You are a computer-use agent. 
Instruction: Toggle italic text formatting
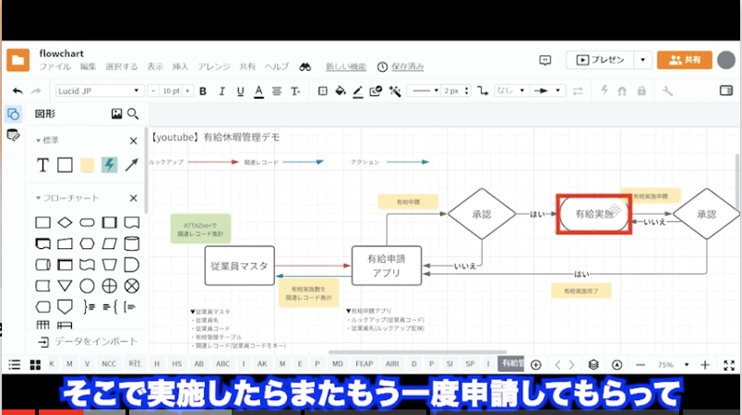click(220, 91)
